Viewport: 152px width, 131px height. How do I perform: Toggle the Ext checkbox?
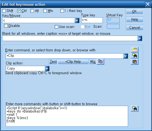coord(82,27)
